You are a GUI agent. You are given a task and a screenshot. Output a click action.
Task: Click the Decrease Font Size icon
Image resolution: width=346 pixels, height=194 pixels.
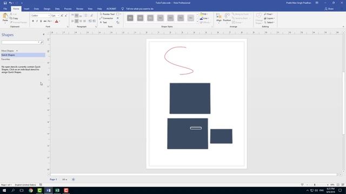click(x=66, y=16)
